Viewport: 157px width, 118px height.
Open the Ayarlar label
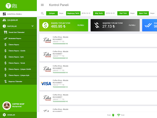coord(11,115)
